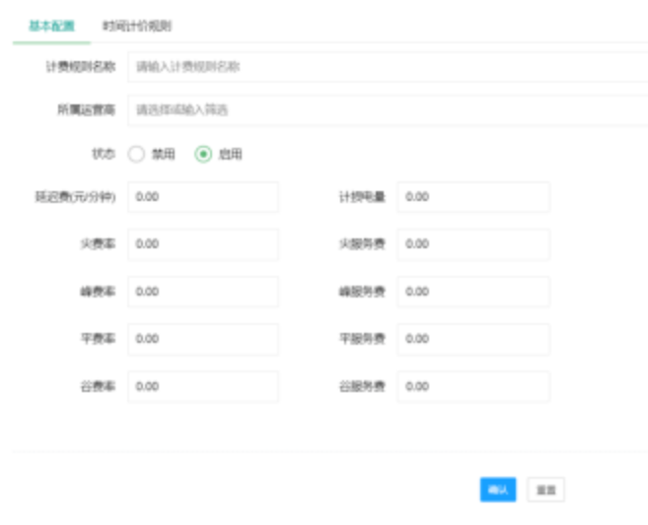This screenshot has width=648, height=525.
Task: Select the 平服务费 input box
Action: coord(472,339)
